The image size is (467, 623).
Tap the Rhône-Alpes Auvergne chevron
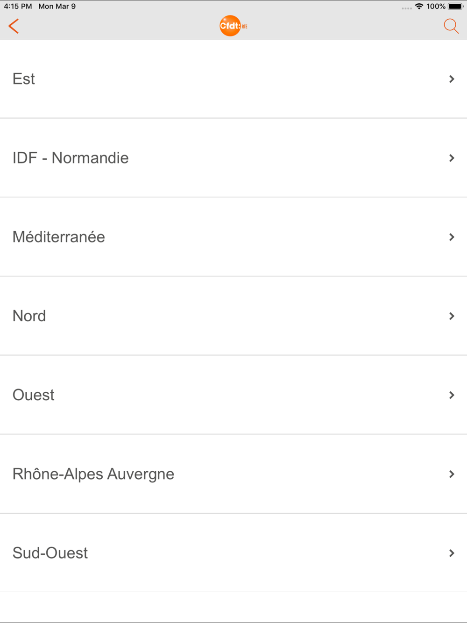pos(452,474)
